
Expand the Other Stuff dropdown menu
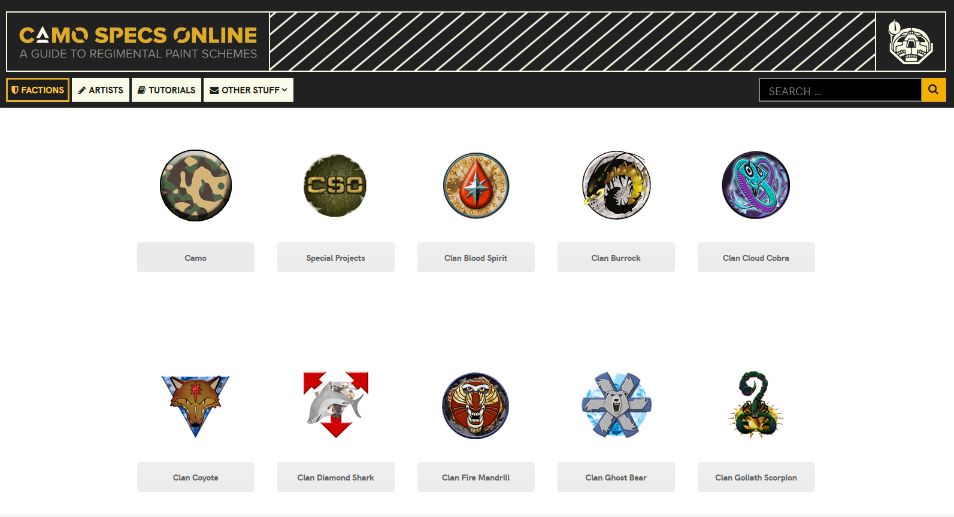click(249, 90)
